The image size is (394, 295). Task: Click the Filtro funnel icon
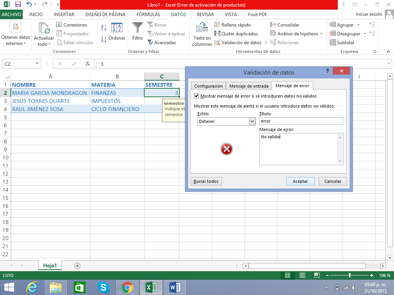[137, 28]
